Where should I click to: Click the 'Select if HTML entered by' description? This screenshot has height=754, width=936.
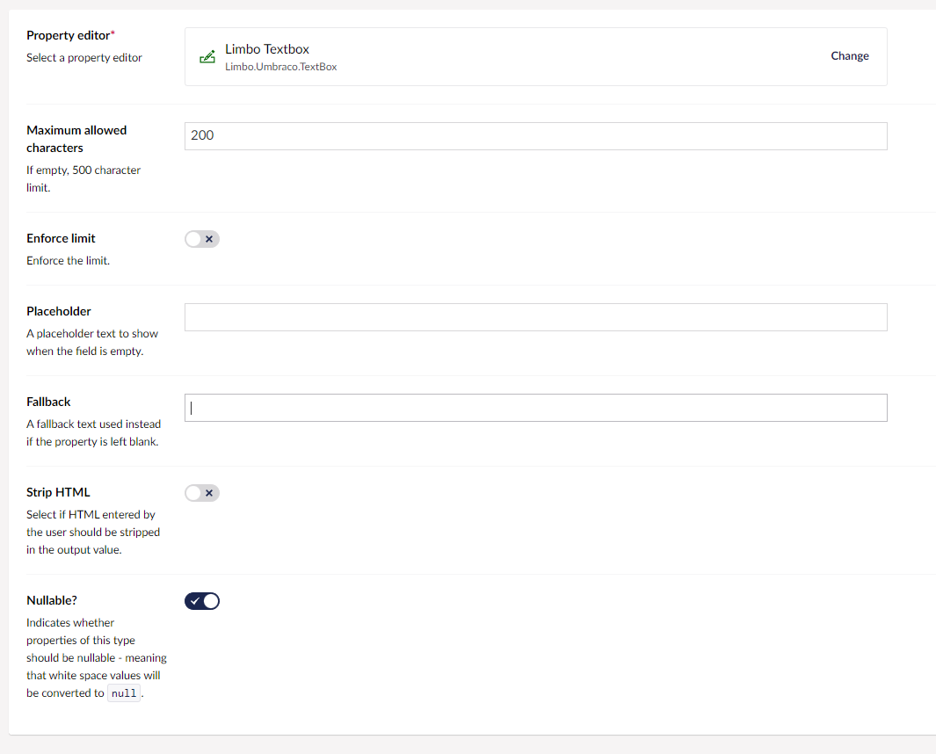(x=93, y=532)
